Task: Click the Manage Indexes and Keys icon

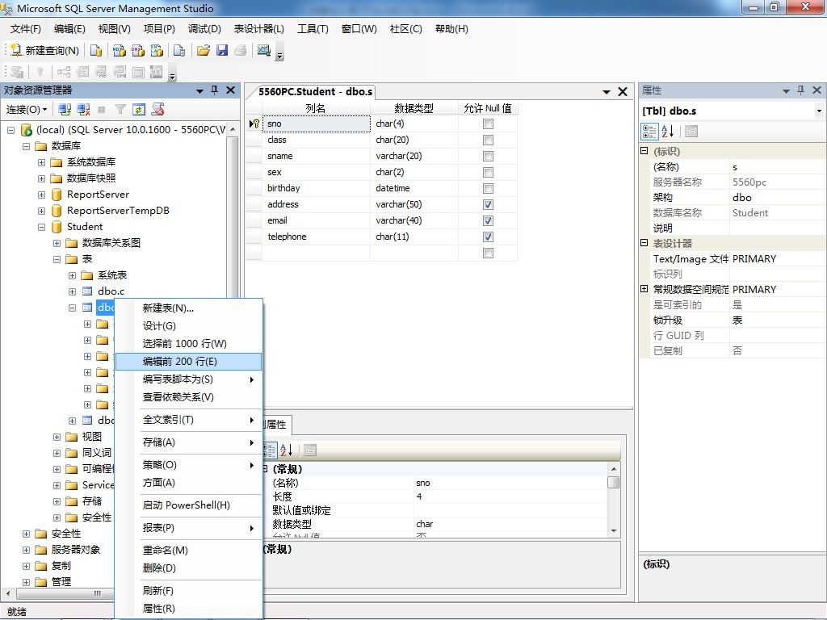Action: [82, 72]
